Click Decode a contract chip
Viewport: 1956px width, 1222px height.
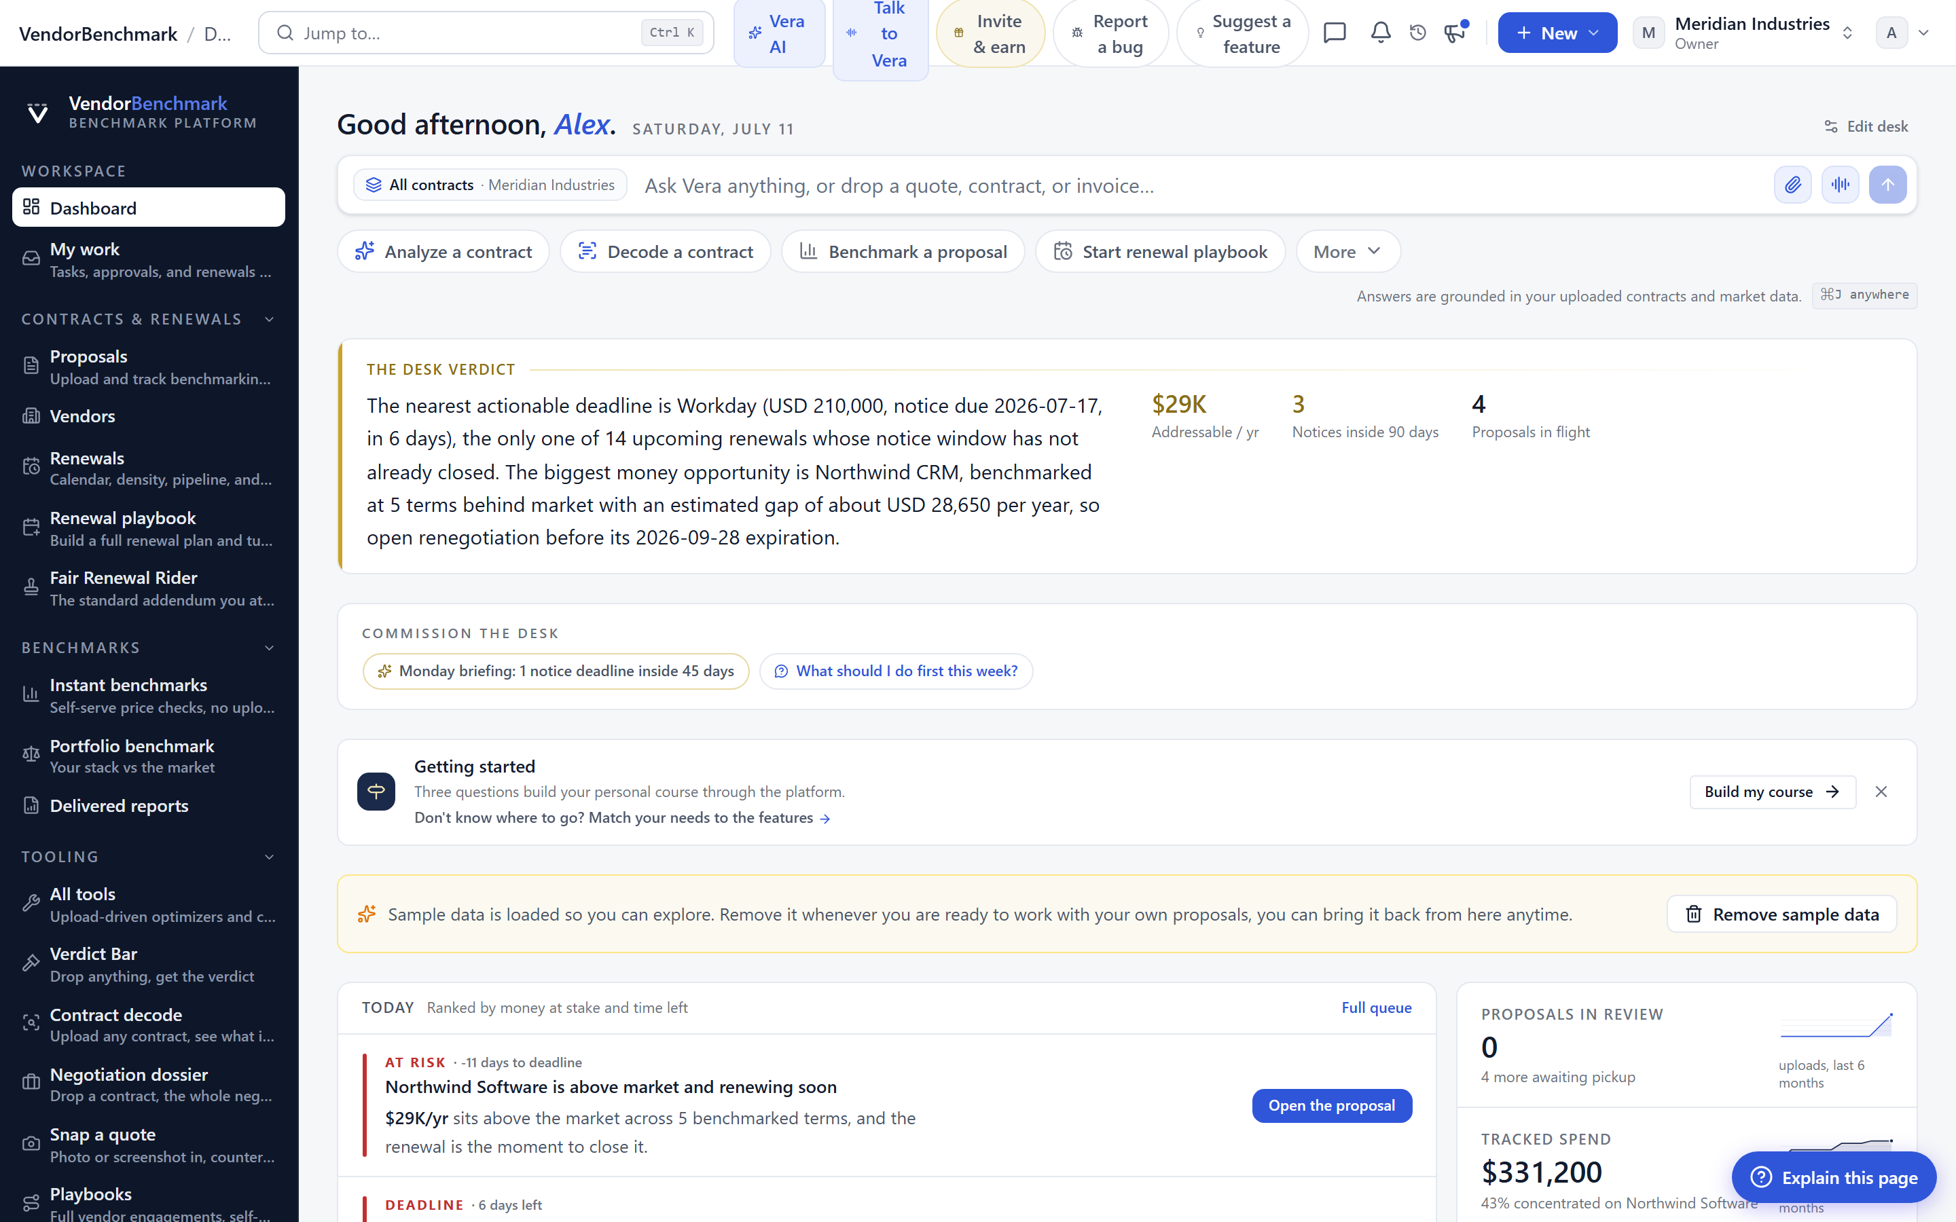665,251
